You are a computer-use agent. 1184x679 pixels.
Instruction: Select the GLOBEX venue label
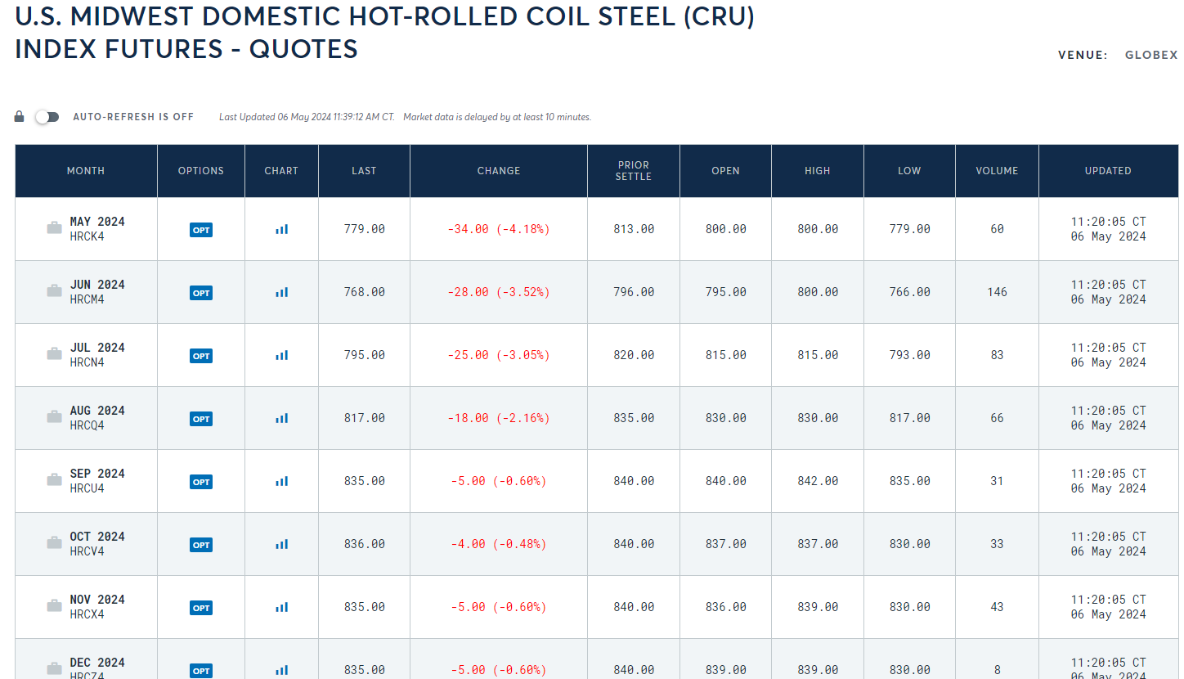coord(1151,56)
